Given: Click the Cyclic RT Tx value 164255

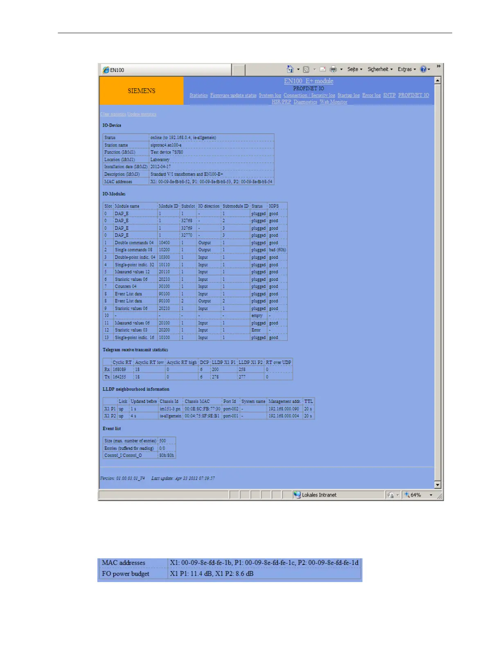Looking at the screenshot, I should click(119, 377).
